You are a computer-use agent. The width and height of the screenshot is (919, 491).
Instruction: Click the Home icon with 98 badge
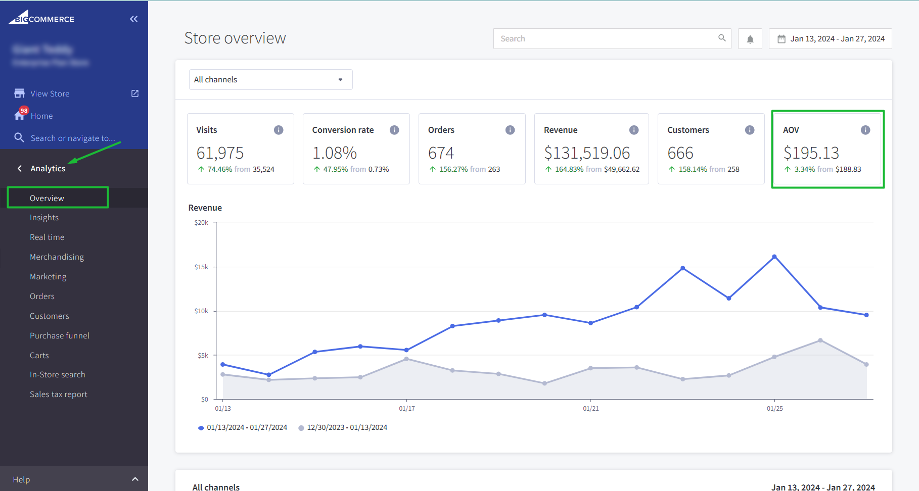click(21, 114)
